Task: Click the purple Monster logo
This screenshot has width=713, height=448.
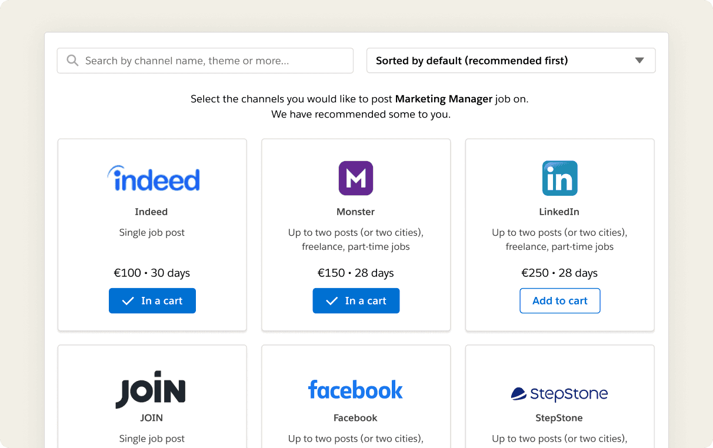Action: pyautogui.click(x=356, y=178)
